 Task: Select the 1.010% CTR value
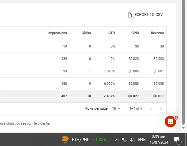click(x=109, y=71)
